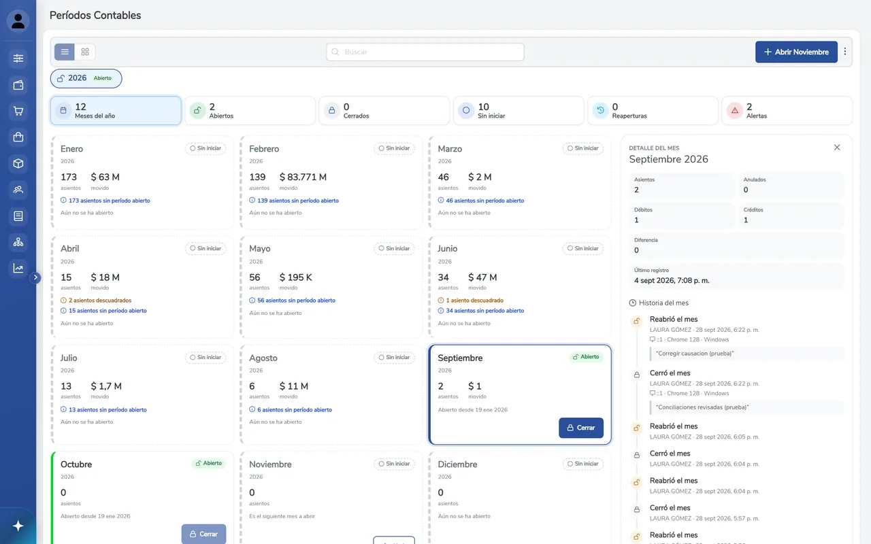Open the chart analytics sidebar icon
This screenshot has width=871, height=544.
pyautogui.click(x=18, y=269)
